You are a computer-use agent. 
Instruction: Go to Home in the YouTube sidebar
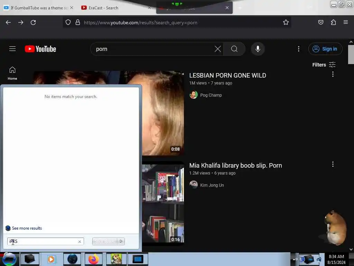(x=12, y=73)
